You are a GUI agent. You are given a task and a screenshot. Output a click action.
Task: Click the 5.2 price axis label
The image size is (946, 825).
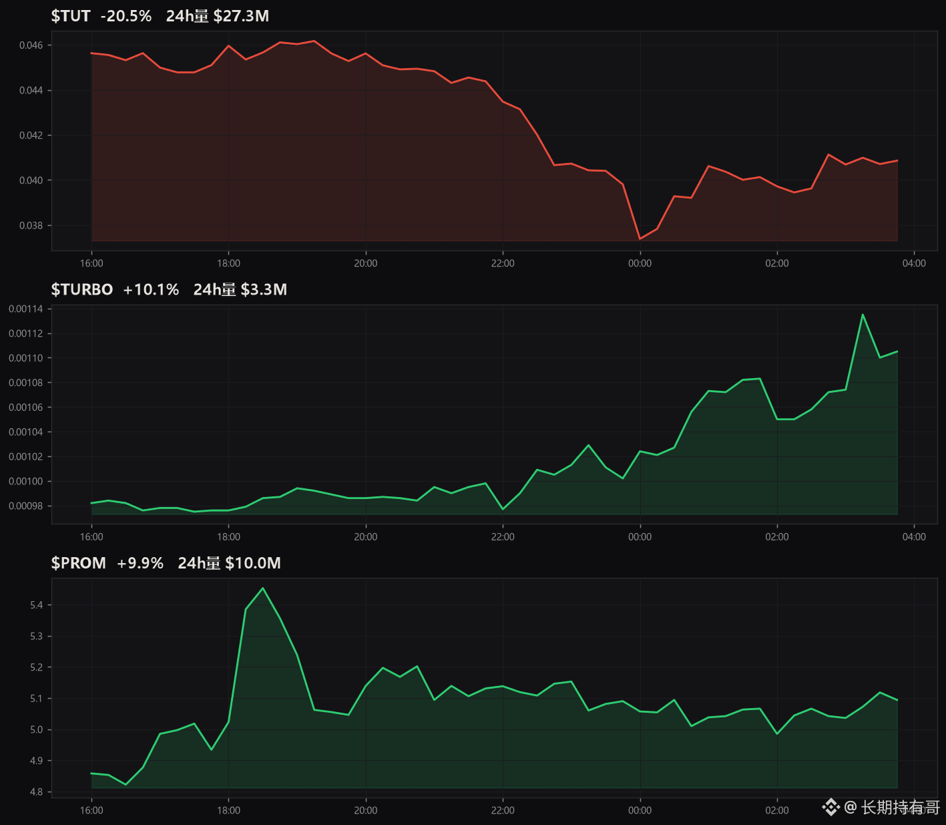point(37,667)
